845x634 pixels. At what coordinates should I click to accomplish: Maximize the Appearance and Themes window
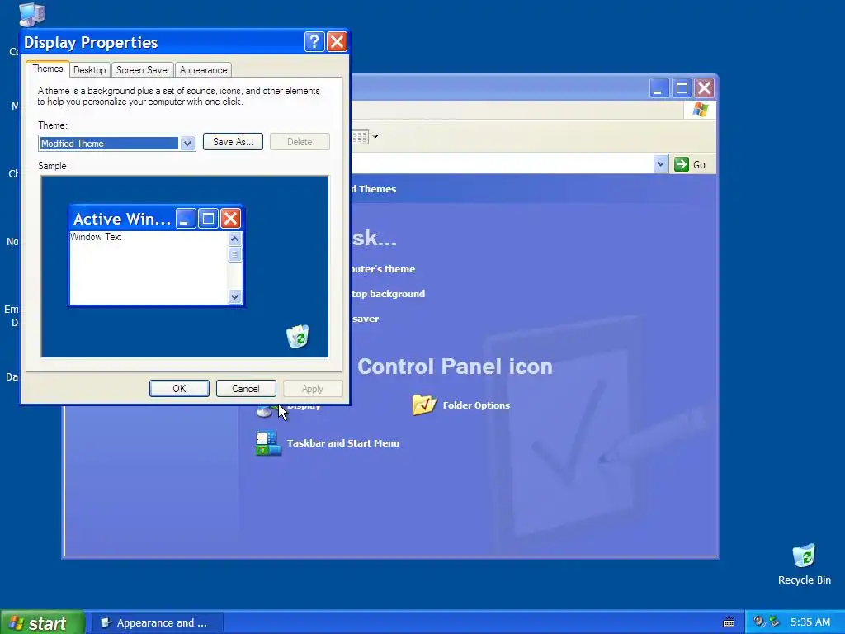click(682, 88)
